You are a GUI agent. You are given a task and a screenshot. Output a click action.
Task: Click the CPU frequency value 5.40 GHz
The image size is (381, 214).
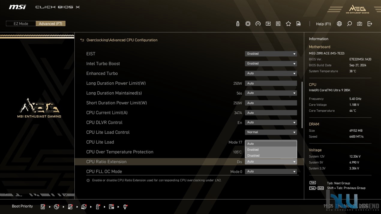pos(355,99)
